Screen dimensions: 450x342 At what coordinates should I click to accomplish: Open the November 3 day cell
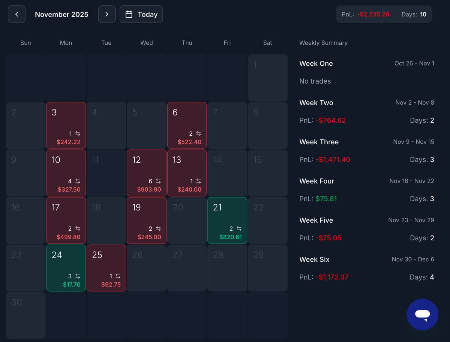click(66, 125)
